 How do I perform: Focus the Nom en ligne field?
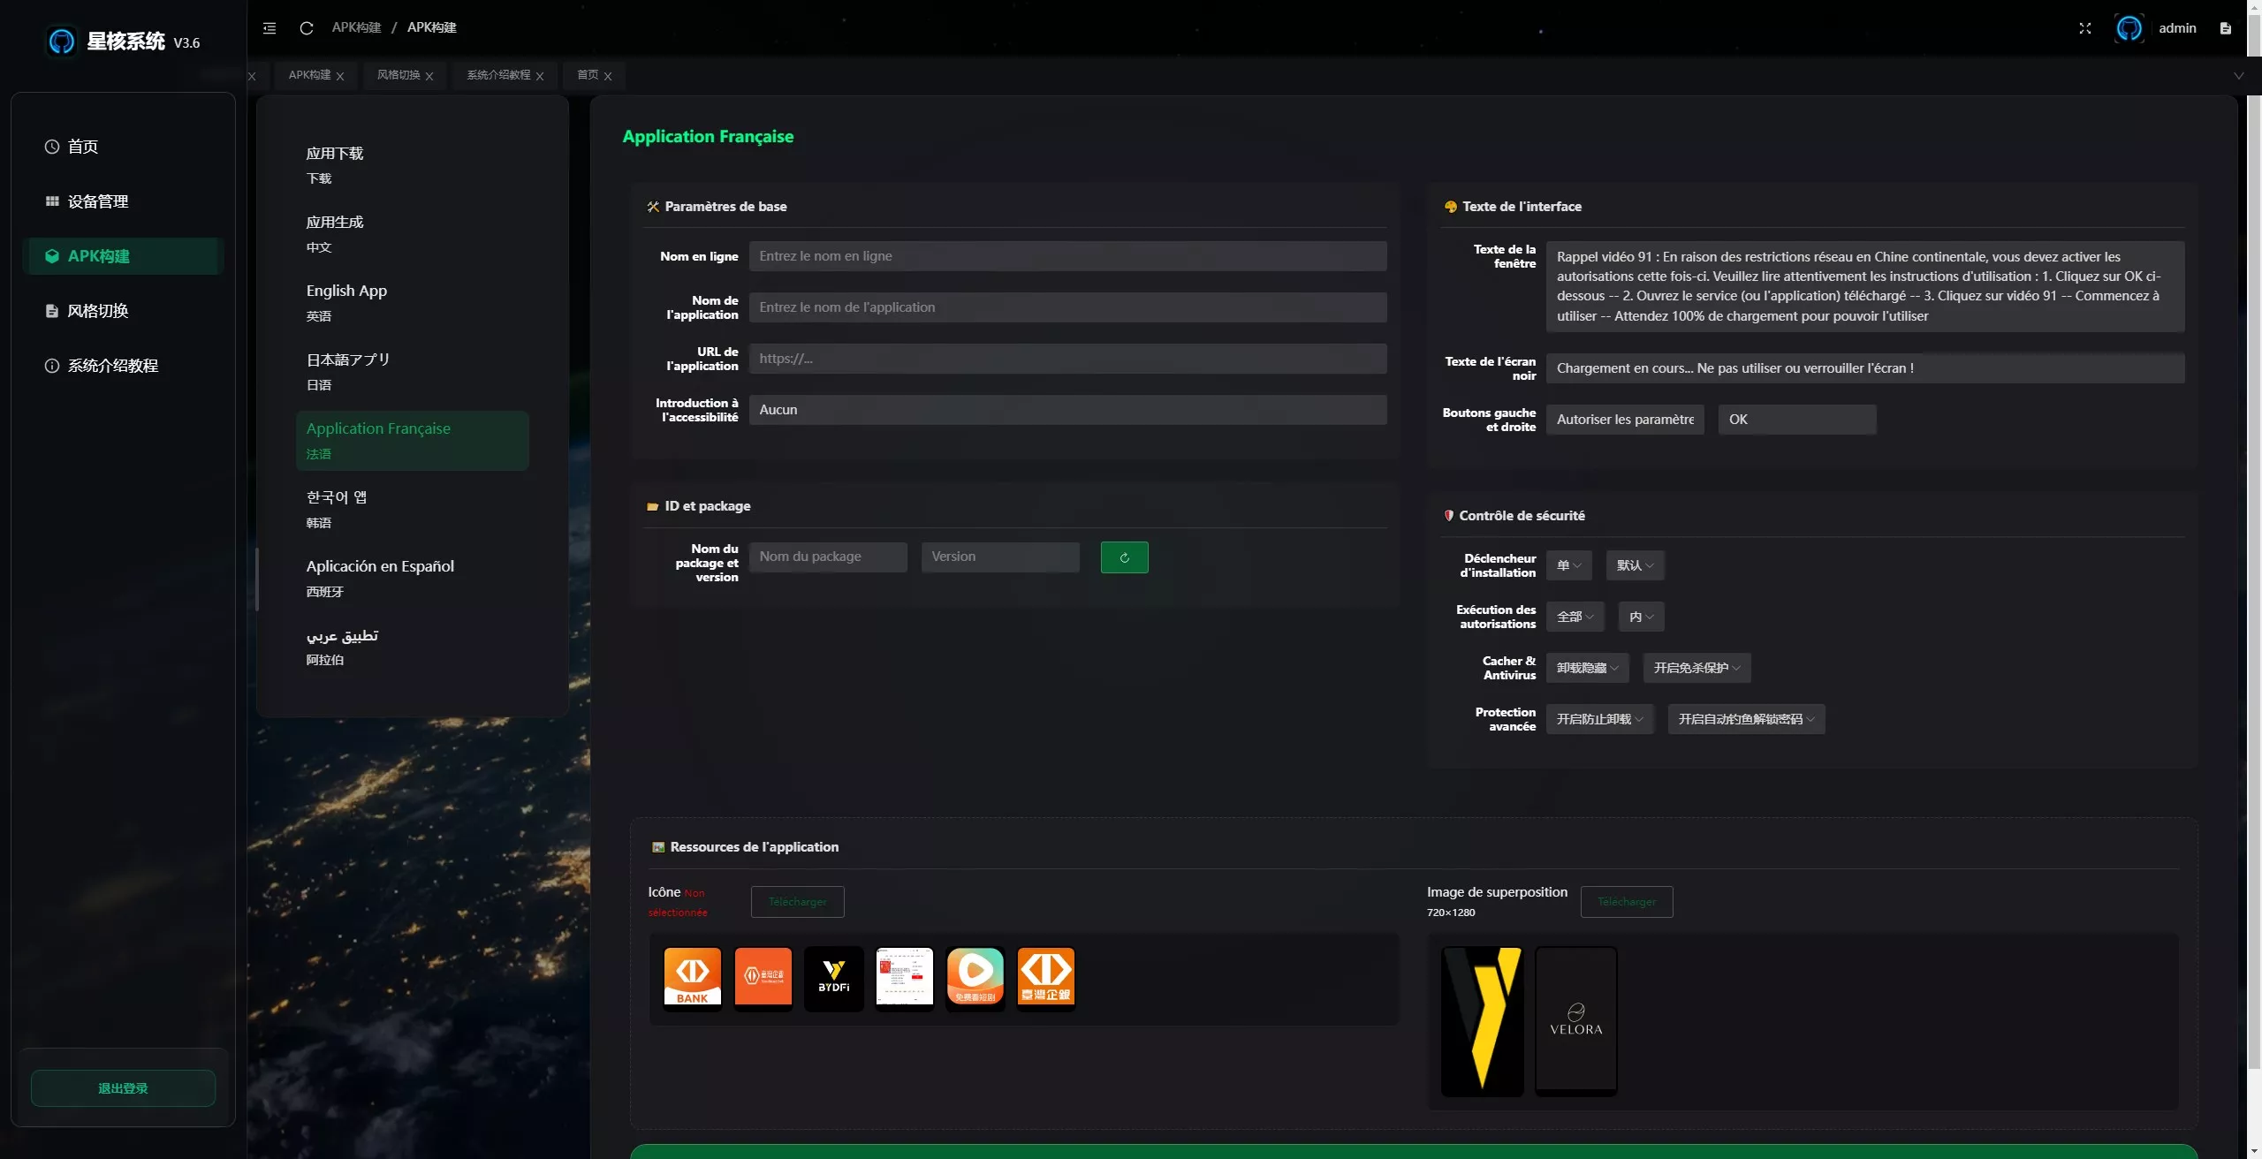[x=1068, y=256]
